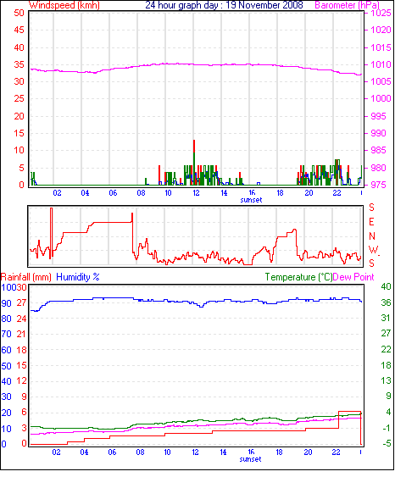The image size is (395, 477).
Task: Click the tall wind direction spike near hour 02
Action: tap(51, 233)
